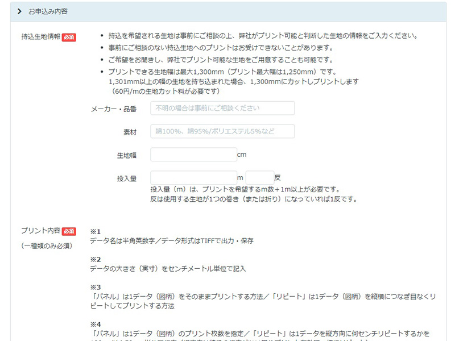
Task: Click the red 必須 badge beside プリント内容
Action: [x=69, y=231]
